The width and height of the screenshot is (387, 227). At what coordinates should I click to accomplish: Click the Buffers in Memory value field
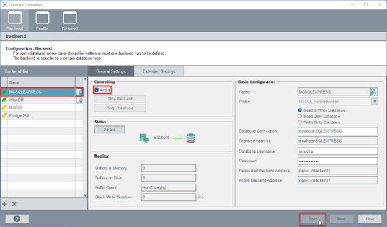pyautogui.click(x=169, y=168)
